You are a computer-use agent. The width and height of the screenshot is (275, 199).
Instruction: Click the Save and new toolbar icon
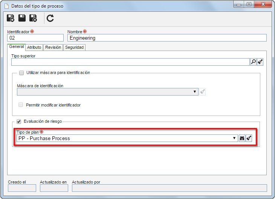click(x=11, y=18)
